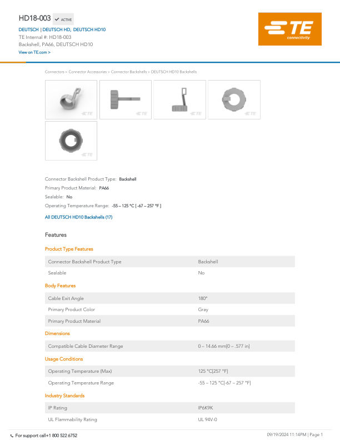Select the Page 1 footer label
The height and width of the screenshot is (440, 340).
316,434
